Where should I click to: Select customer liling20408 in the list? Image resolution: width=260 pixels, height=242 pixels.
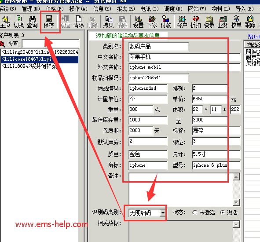click(40, 52)
